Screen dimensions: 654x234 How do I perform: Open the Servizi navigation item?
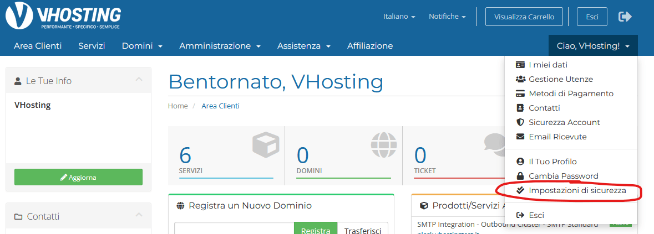click(92, 46)
